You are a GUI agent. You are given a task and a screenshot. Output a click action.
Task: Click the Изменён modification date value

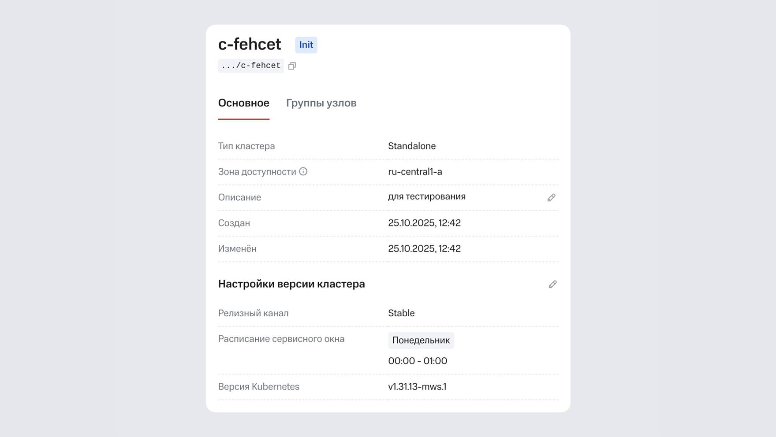pos(424,248)
